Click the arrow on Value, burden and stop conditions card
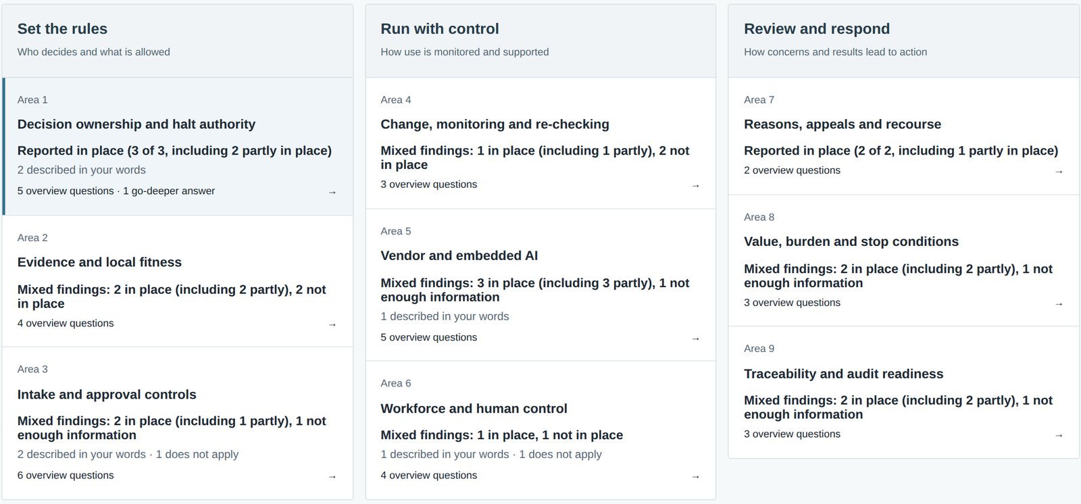Image resolution: width=1081 pixels, height=504 pixels. click(x=1059, y=304)
